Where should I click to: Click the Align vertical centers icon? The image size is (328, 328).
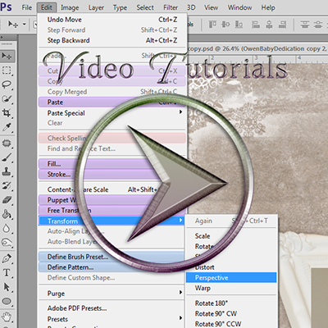(x=225, y=25)
